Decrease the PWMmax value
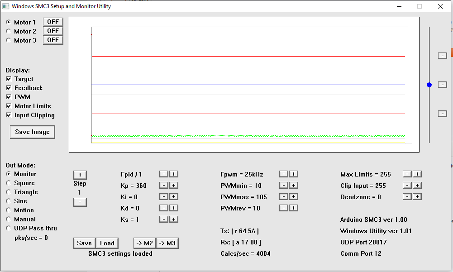The height and width of the screenshot is (272, 453). click(283, 196)
